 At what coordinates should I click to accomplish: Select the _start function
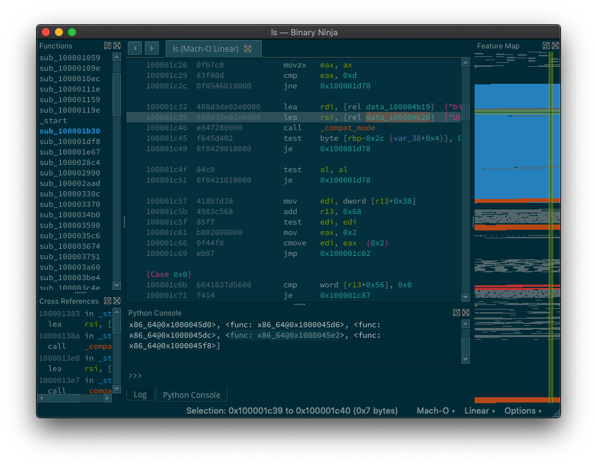53,120
